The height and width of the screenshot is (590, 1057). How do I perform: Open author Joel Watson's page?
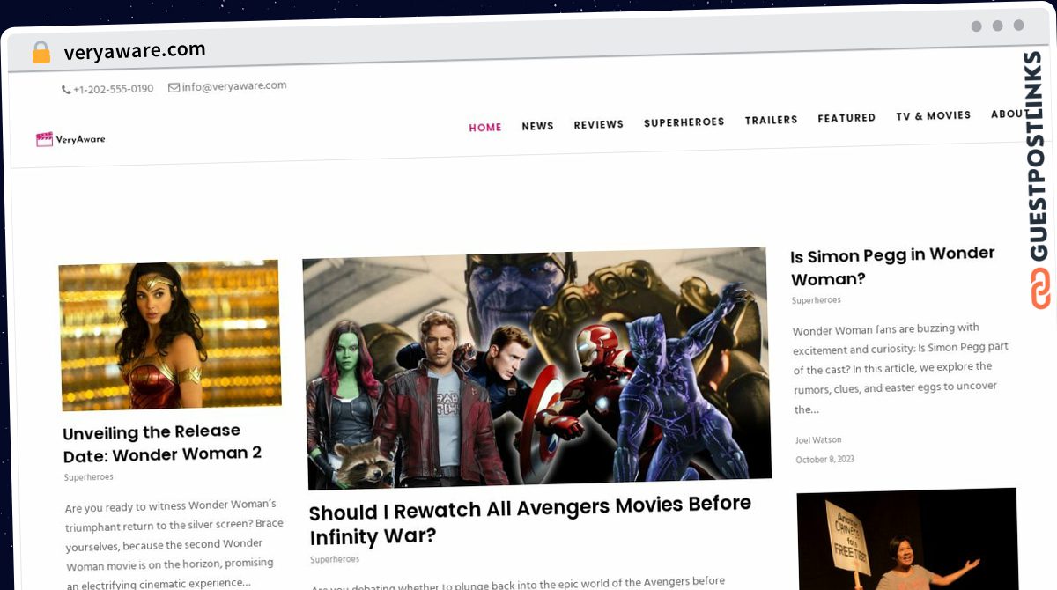[818, 439]
